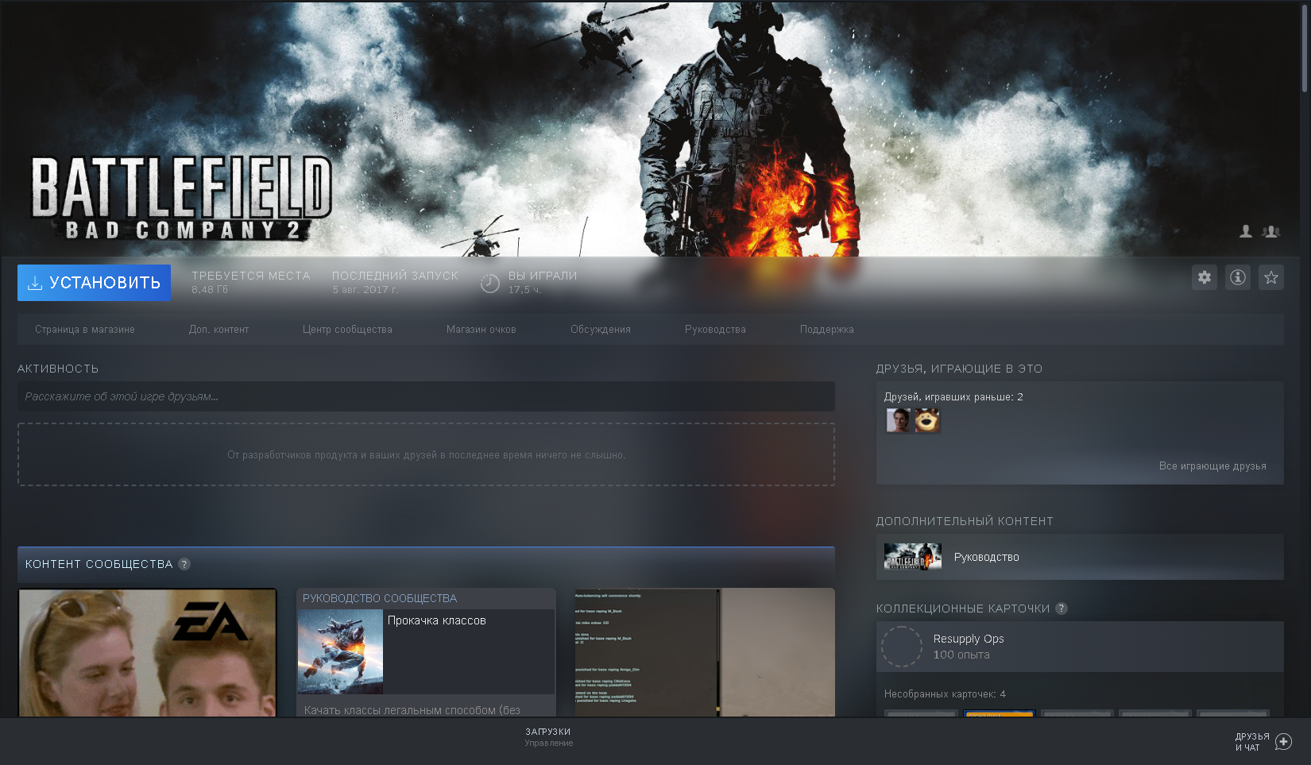Image resolution: width=1311 pixels, height=765 pixels.
Task: Click the ПОСЛЕДНИЙ ЗАПУСК label
Action: coord(395,276)
